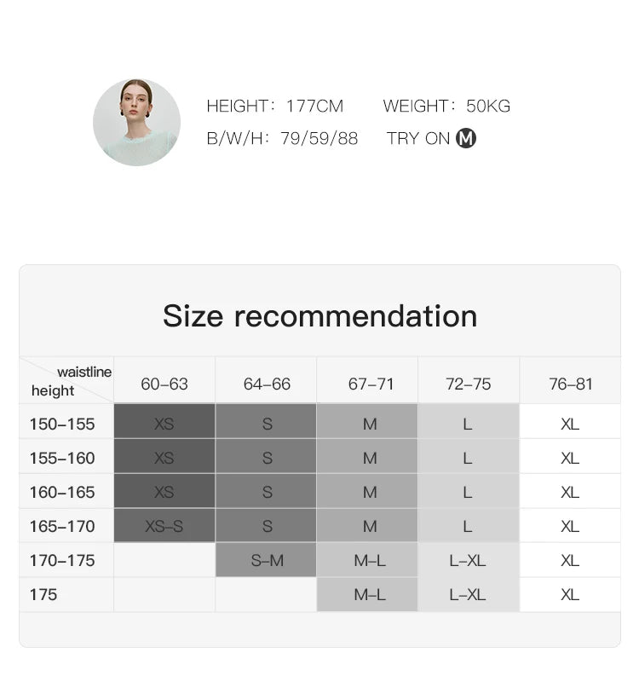Click the WEIGHT: 50KG text
The width and height of the screenshot is (639, 699).
(x=446, y=107)
